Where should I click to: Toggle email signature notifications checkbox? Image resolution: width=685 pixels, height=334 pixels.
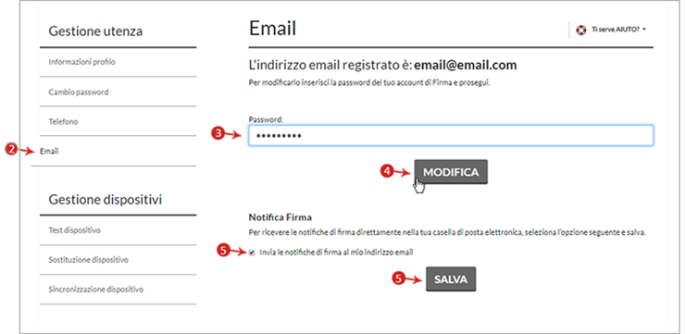251,253
